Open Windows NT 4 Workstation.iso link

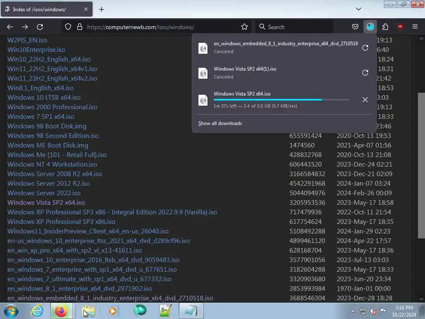click(52, 164)
